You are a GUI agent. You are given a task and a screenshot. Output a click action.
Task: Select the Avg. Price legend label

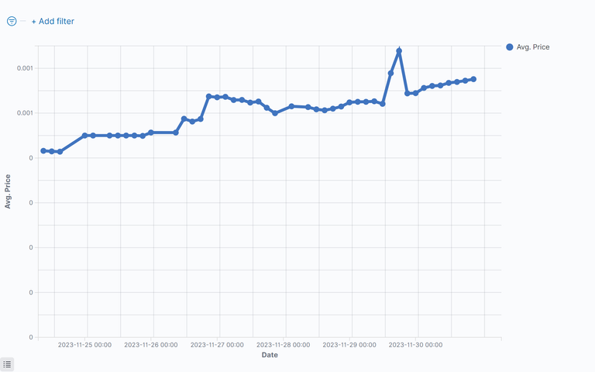(x=533, y=47)
